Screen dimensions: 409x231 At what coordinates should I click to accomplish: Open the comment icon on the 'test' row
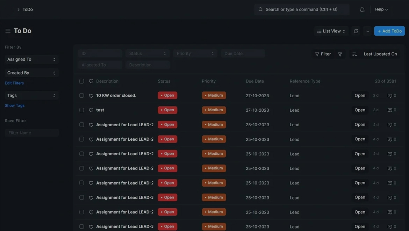[x=390, y=110]
